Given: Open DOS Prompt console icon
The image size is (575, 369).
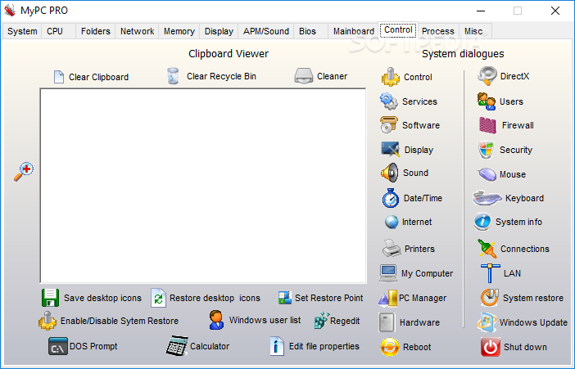Looking at the screenshot, I should pyautogui.click(x=58, y=346).
